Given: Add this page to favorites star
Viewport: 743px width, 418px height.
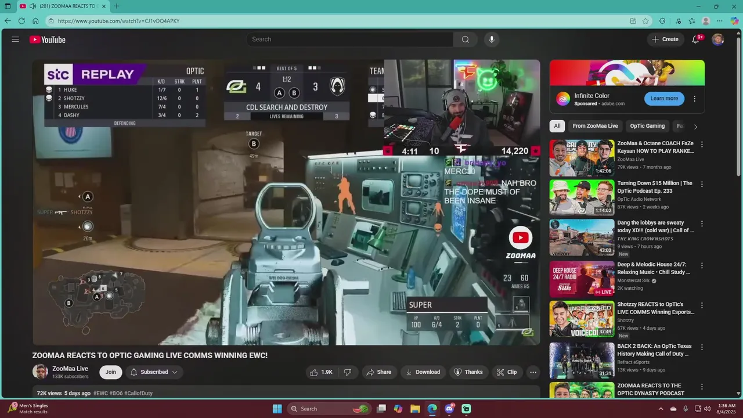Looking at the screenshot, I should pos(645,21).
